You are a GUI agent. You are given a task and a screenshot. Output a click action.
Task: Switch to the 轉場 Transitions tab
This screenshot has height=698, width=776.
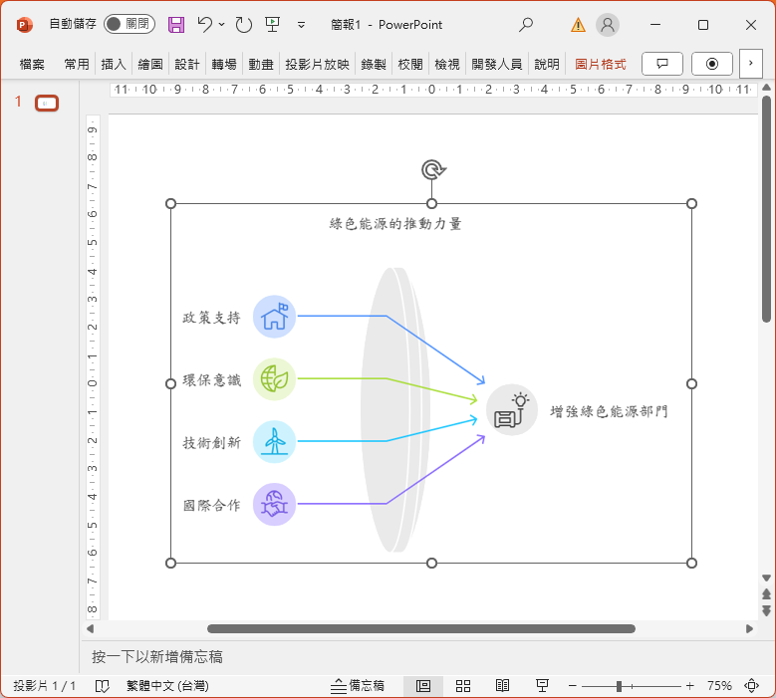(x=224, y=65)
